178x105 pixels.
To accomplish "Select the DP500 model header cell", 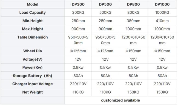I will (105, 4).
